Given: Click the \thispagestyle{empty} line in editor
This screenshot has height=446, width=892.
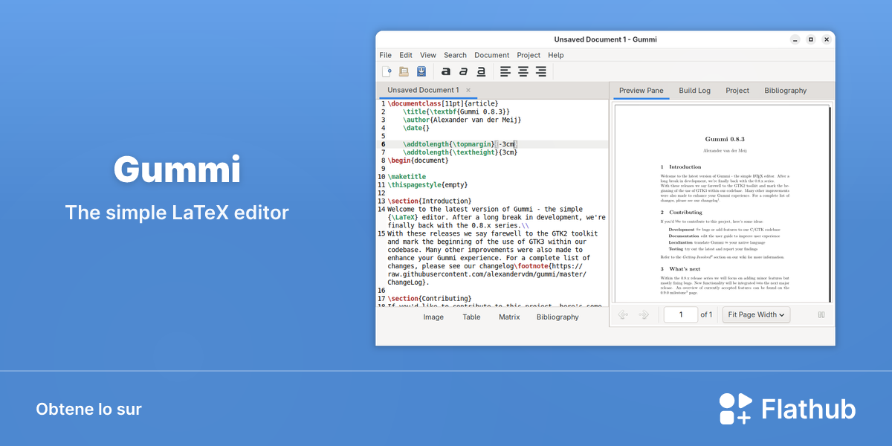Looking at the screenshot, I should pos(427,185).
